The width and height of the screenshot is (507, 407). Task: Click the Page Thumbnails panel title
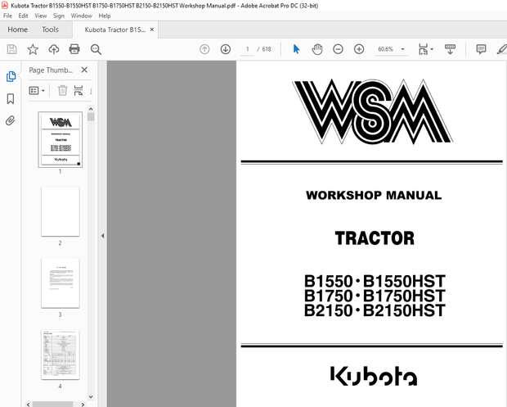click(51, 70)
